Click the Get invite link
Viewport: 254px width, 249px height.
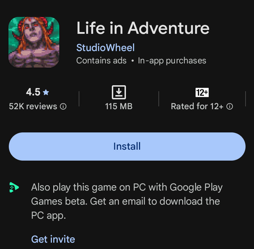(53, 239)
